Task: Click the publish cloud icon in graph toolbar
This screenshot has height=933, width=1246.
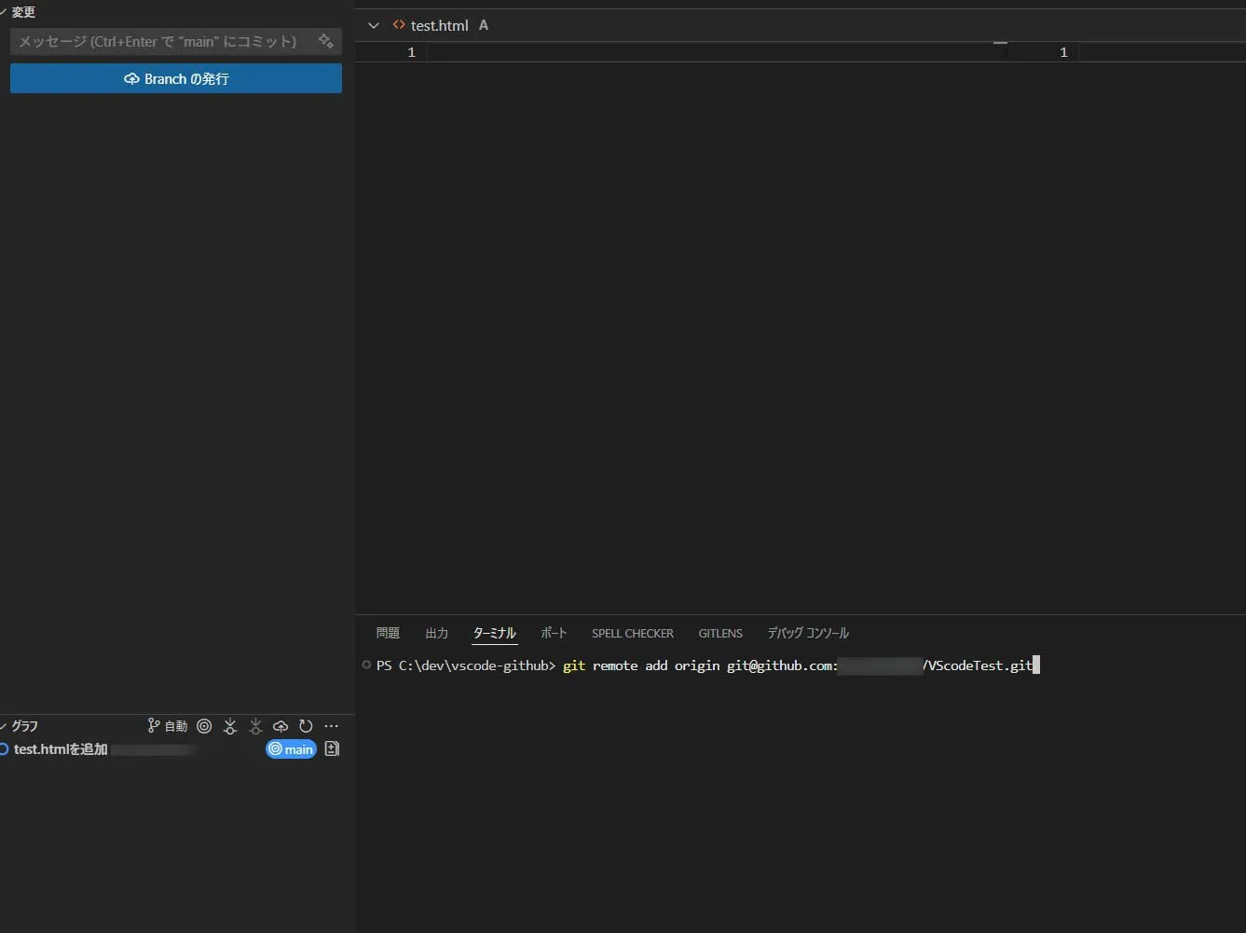Action: click(281, 726)
